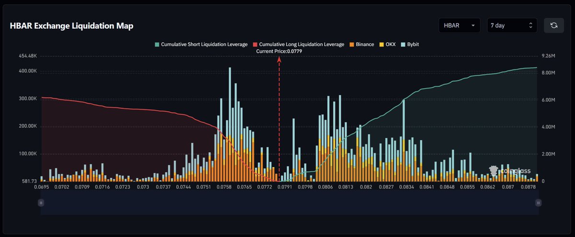
Task: Click the 8.00M right axis label
Action: pos(548,73)
